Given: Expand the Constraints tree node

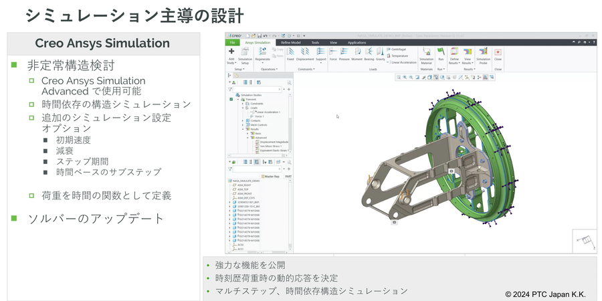Looking at the screenshot, I should [x=242, y=104].
